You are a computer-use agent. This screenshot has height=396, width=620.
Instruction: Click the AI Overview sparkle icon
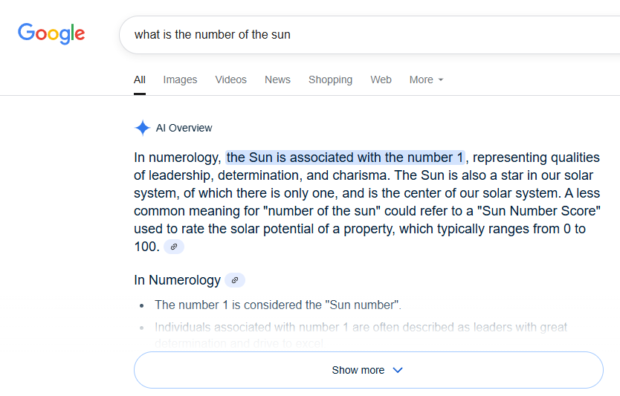tap(142, 128)
